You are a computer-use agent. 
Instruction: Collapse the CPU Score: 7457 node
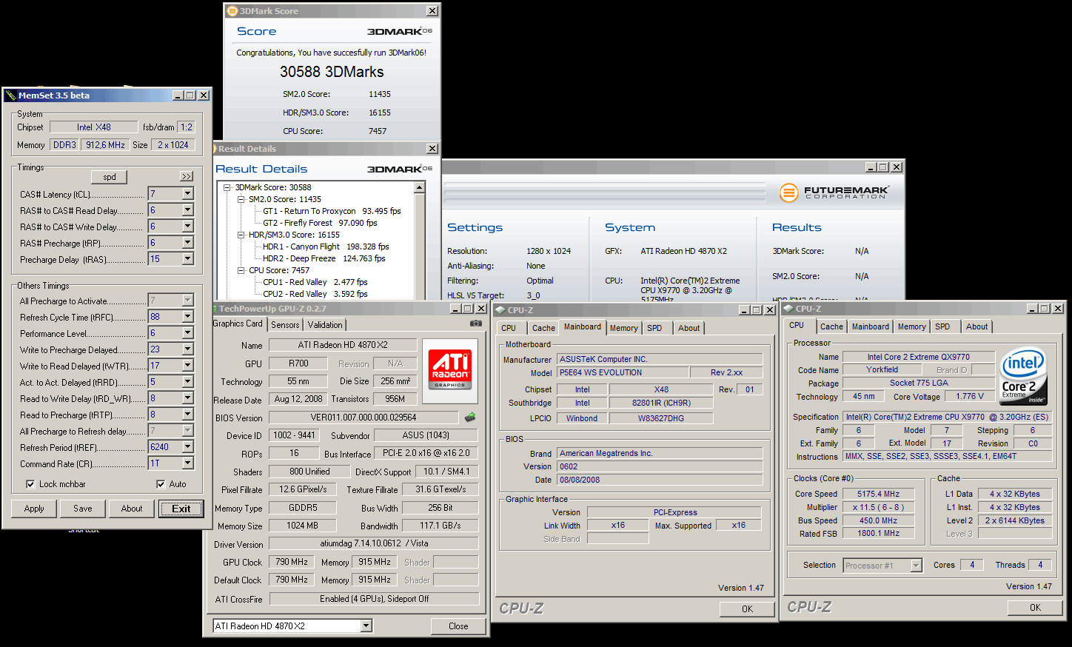tap(241, 270)
